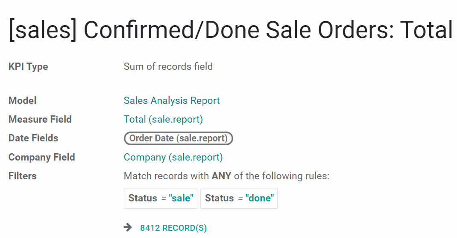This screenshot has height=238, width=457.
Task: Click the Model field label
Action: click(23, 100)
